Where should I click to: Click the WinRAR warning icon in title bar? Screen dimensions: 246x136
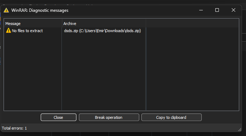tap(6, 10)
